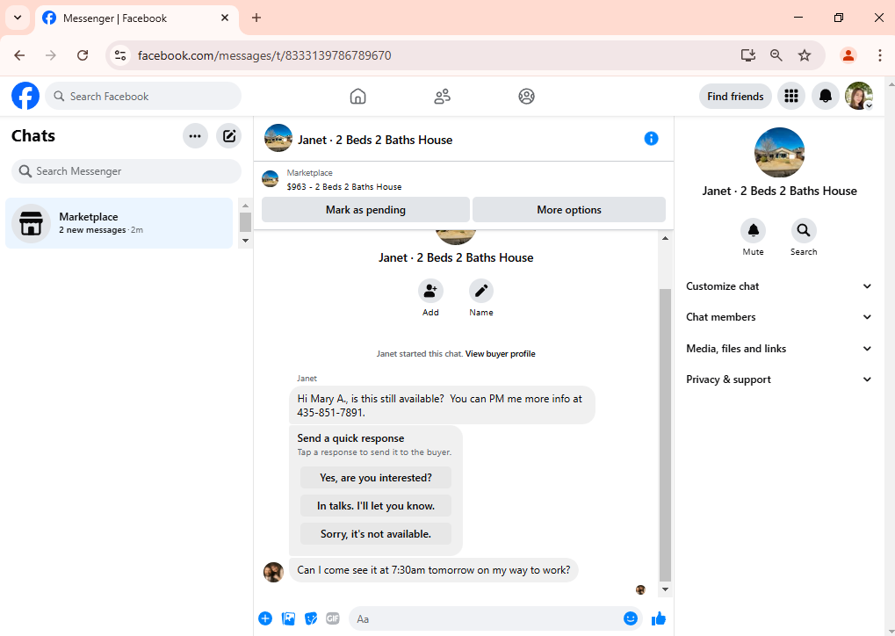Open the Facebook Home icon
The image size is (895, 636).
point(357,96)
